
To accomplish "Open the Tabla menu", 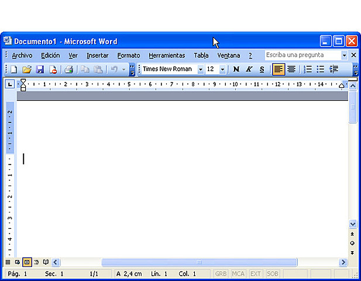I will [201, 56].
